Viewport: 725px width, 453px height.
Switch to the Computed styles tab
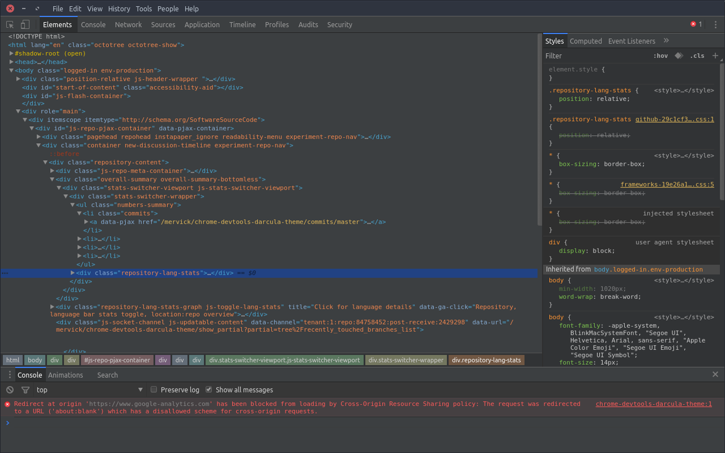(x=586, y=41)
